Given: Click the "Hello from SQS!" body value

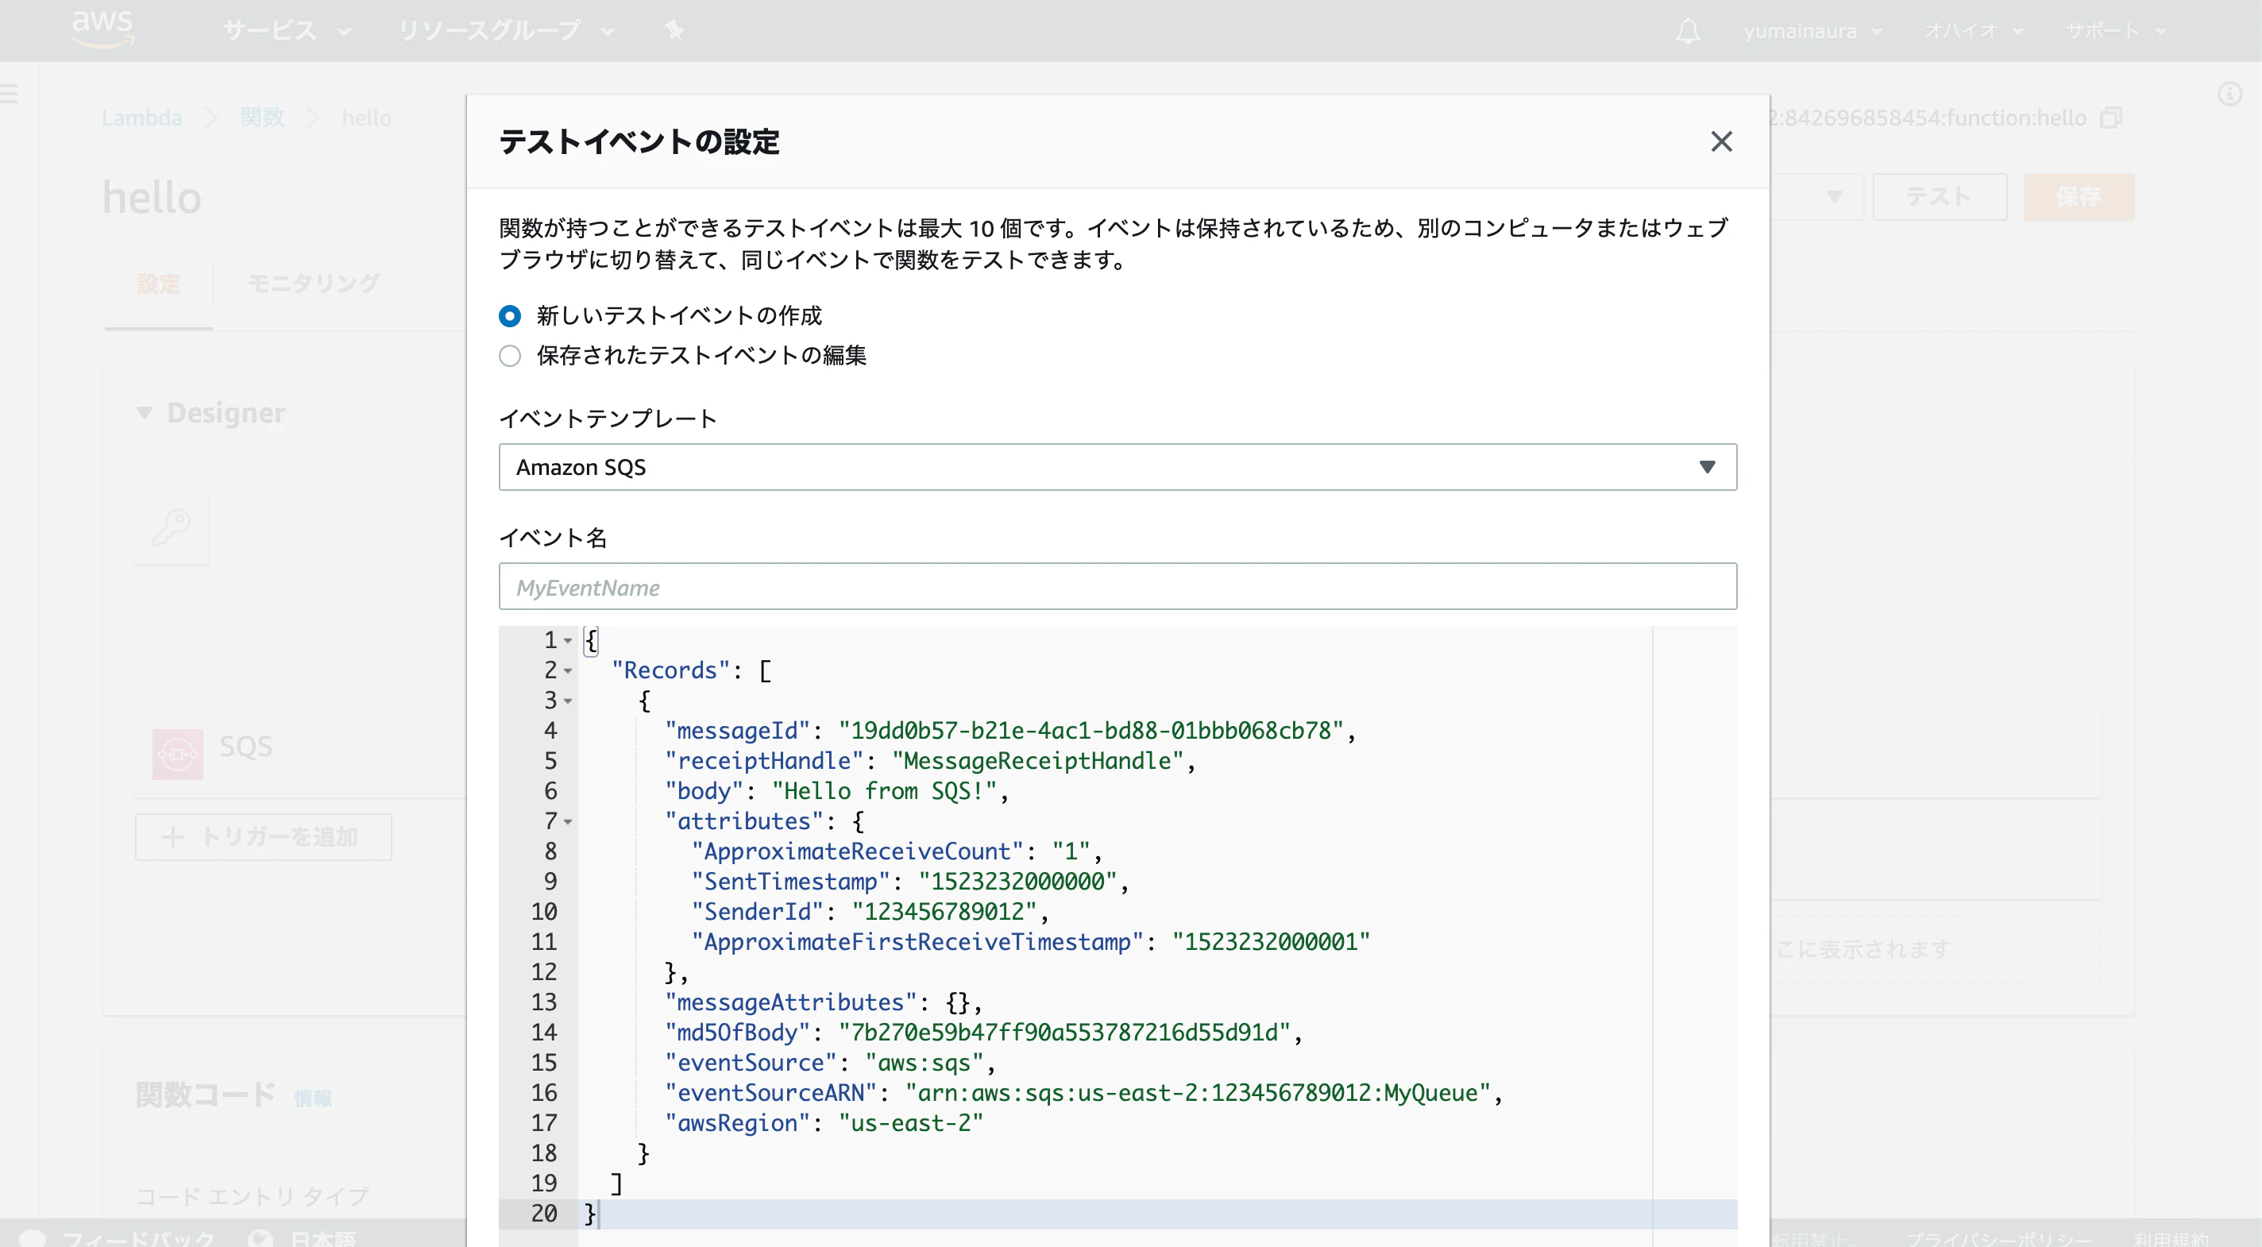Looking at the screenshot, I should point(884,791).
